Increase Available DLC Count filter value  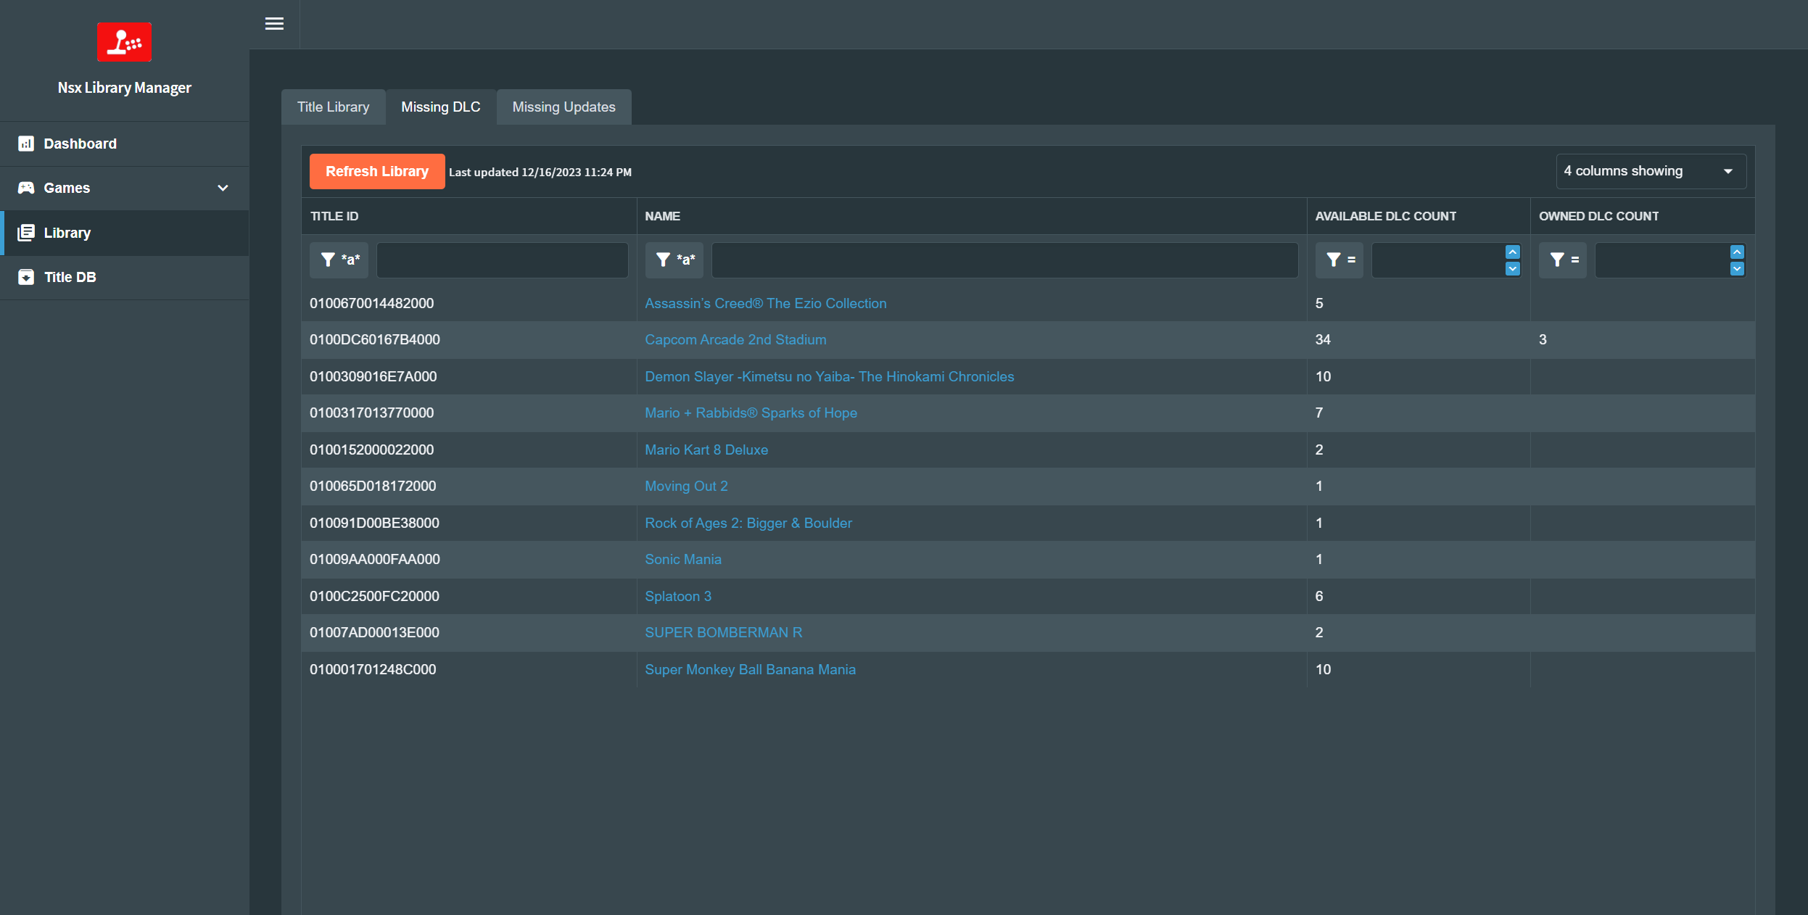[x=1513, y=252]
